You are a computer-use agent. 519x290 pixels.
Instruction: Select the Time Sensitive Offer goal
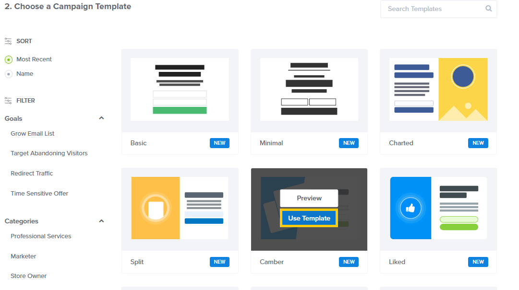click(x=39, y=193)
